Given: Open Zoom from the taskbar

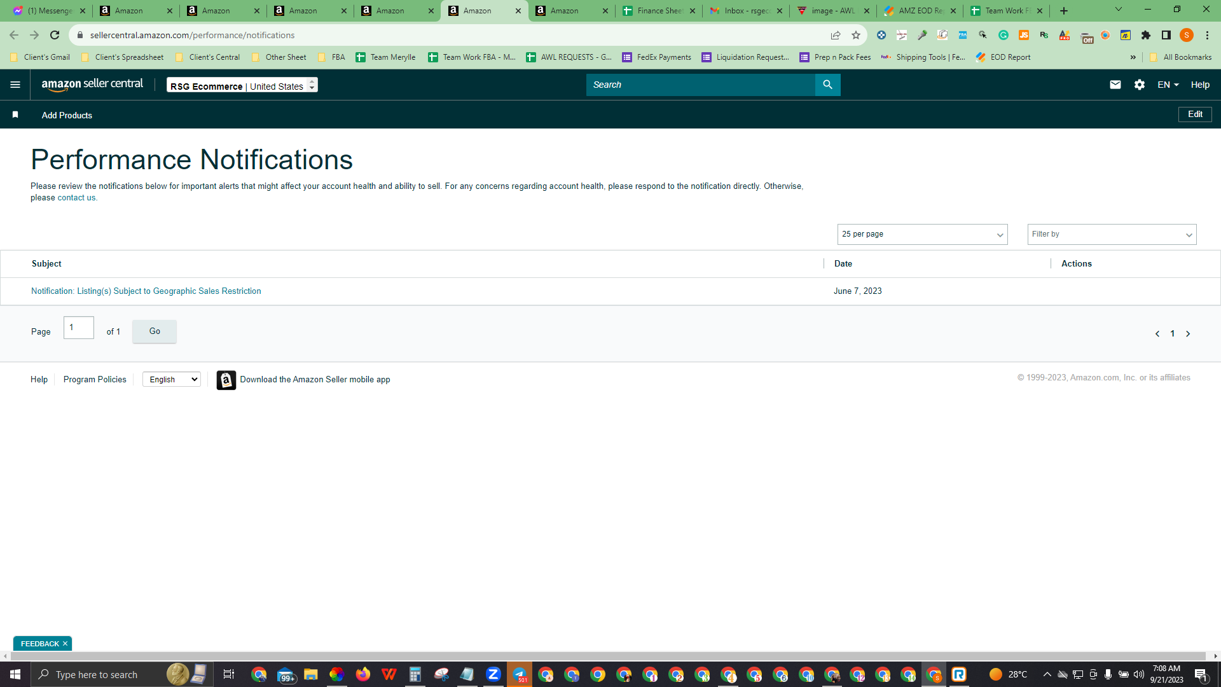Looking at the screenshot, I should [x=493, y=674].
